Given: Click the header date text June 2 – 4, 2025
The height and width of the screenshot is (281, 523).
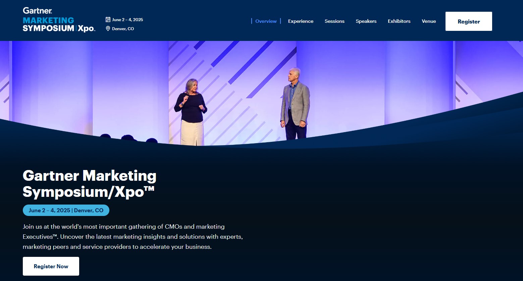Looking at the screenshot, I should coord(127,19).
